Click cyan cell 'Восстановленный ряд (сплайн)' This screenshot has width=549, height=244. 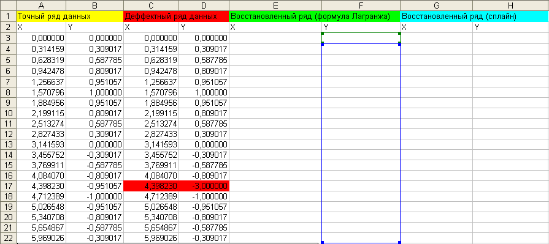tap(475, 17)
